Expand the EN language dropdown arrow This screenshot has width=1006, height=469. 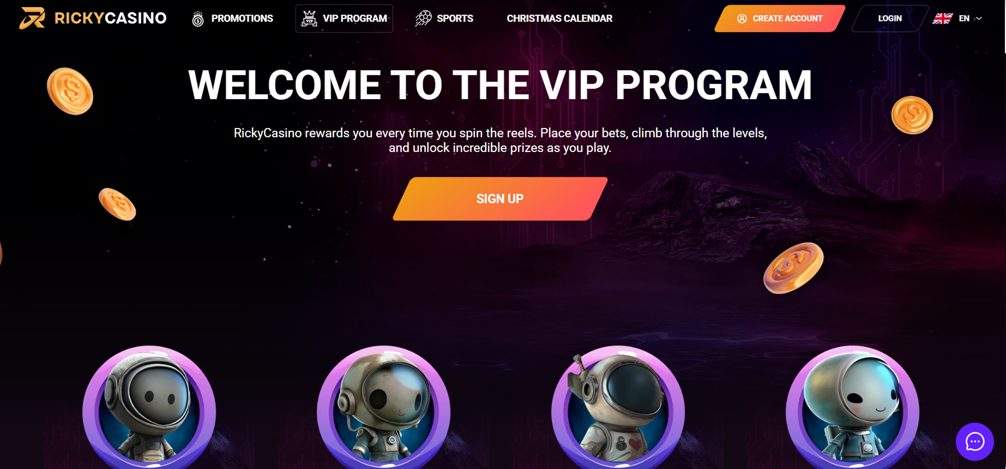point(979,19)
